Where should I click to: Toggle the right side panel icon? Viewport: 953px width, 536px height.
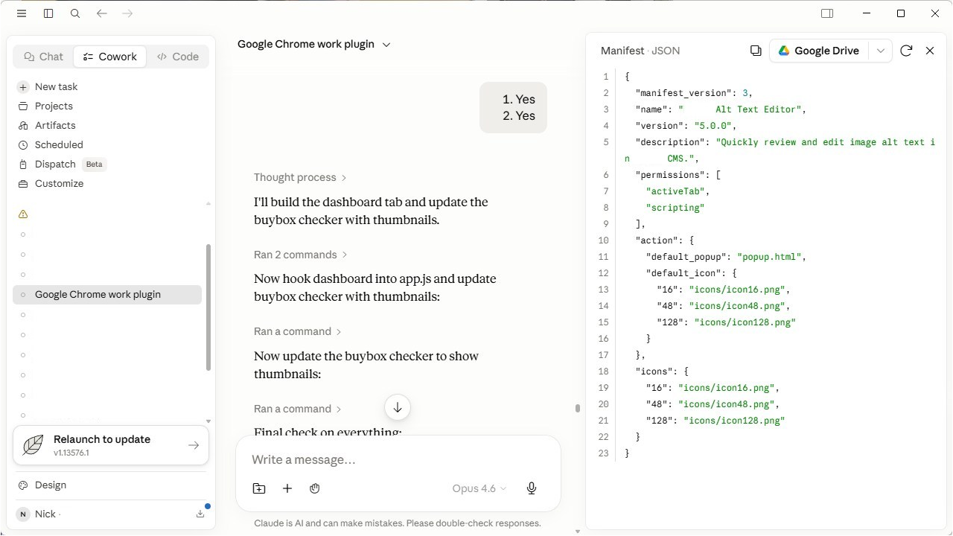point(827,13)
